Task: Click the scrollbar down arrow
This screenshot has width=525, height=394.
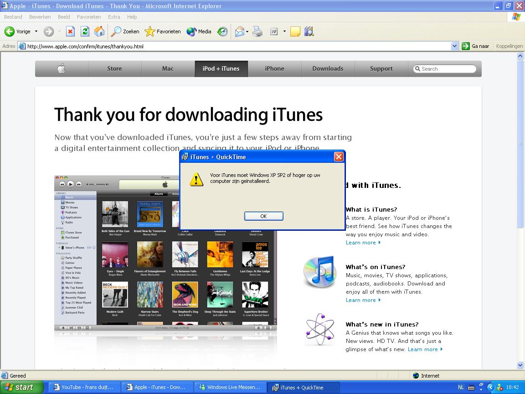Action: (x=520, y=365)
